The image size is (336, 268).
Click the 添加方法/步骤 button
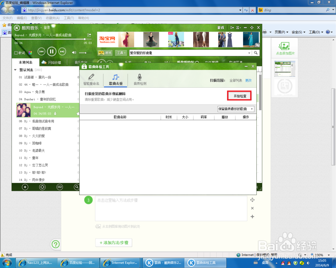tap(114, 243)
